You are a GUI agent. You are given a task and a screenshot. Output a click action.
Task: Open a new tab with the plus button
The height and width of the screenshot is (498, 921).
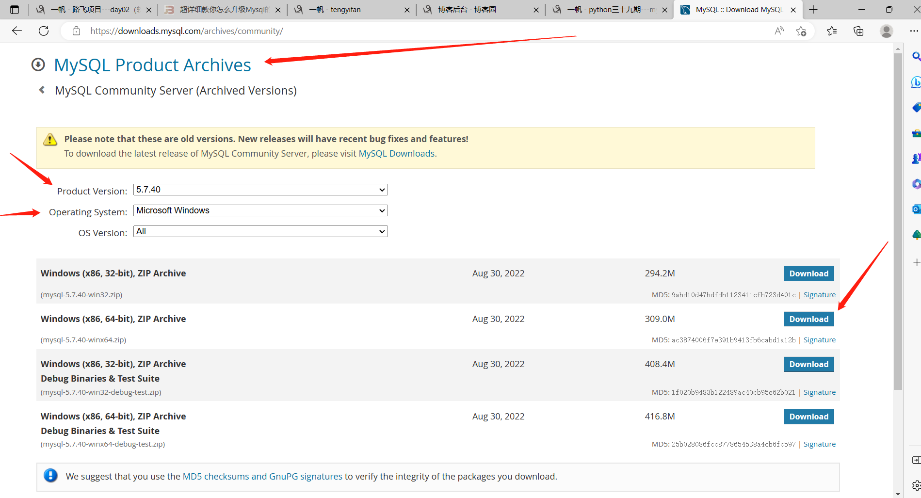coord(813,10)
